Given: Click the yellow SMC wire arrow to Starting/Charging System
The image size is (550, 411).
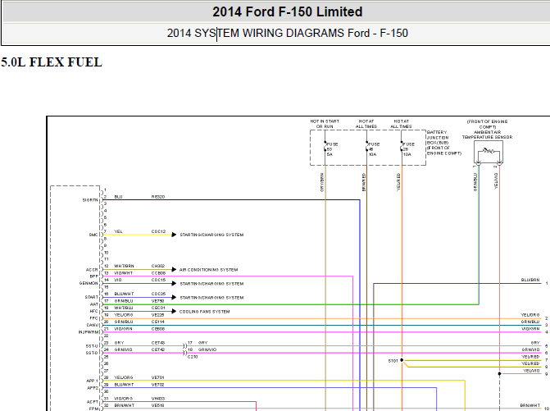Looking at the screenshot, I should 174,235.
